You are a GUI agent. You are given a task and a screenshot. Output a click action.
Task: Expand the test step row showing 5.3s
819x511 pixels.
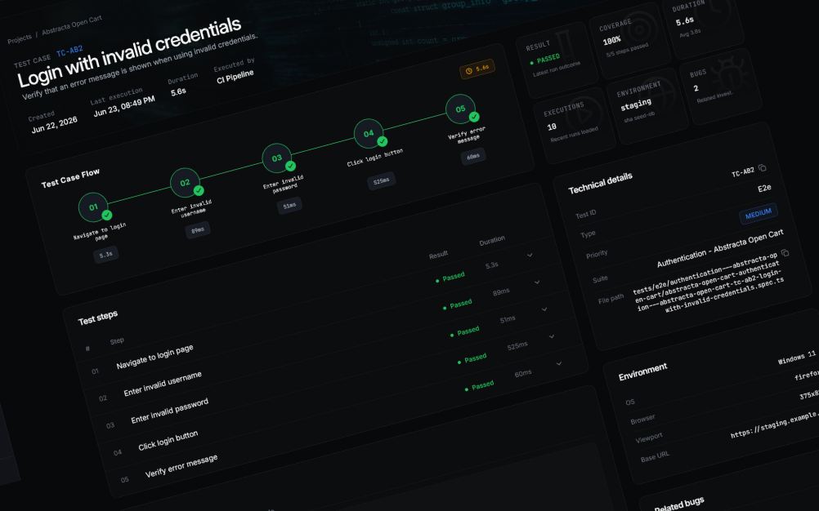pos(530,255)
